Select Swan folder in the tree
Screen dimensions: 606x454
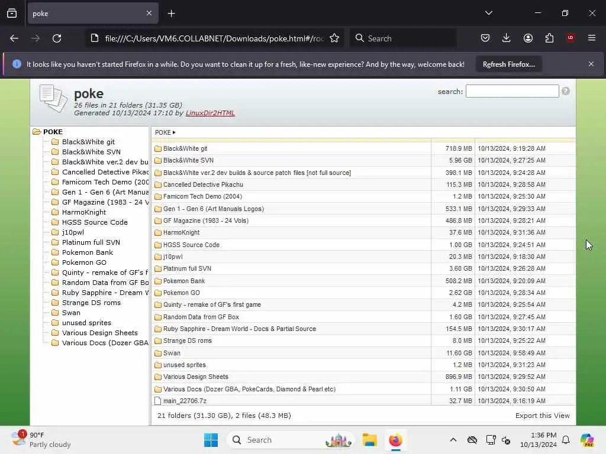[x=71, y=313]
